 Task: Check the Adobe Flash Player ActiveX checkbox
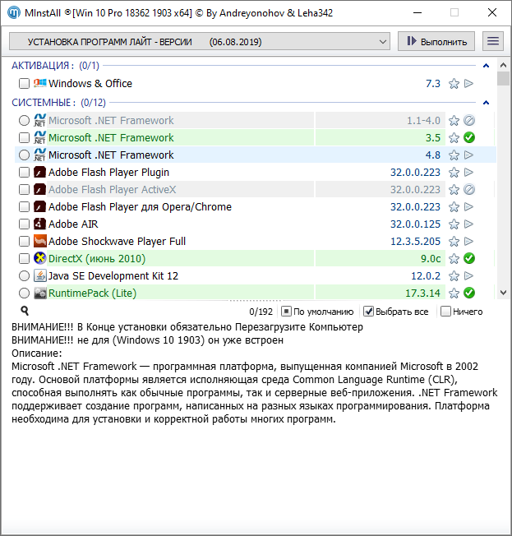(x=24, y=189)
